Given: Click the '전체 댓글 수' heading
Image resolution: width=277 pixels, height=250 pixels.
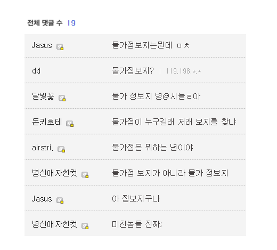Looking at the screenshot, I should [45, 23].
